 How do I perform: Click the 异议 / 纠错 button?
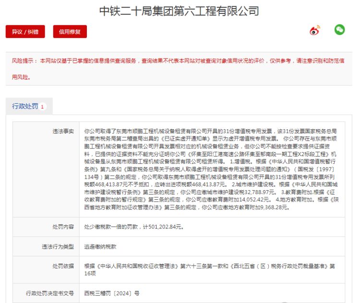click(25, 32)
